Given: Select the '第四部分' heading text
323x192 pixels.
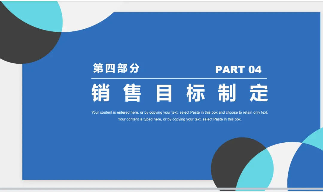Looking at the screenshot, I should point(116,68).
